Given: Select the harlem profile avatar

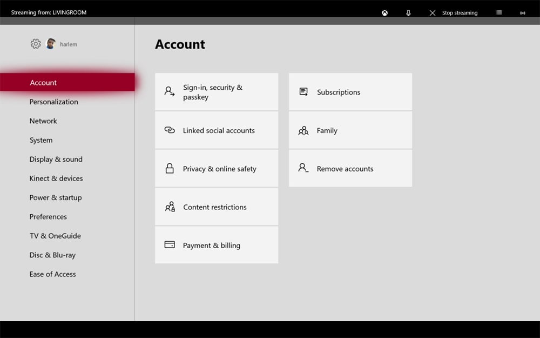Looking at the screenshot, I should point(51,44).
